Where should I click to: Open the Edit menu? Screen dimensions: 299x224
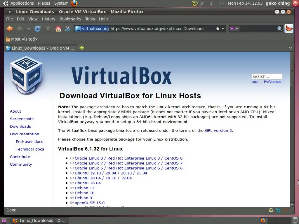pos(20,19)
